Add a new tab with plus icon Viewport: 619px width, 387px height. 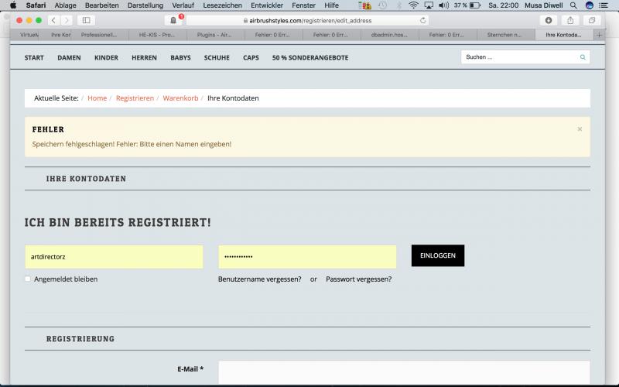[599, 35]
